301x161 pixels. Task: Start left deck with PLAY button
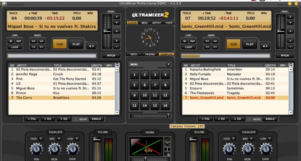[x=76, y=44]
